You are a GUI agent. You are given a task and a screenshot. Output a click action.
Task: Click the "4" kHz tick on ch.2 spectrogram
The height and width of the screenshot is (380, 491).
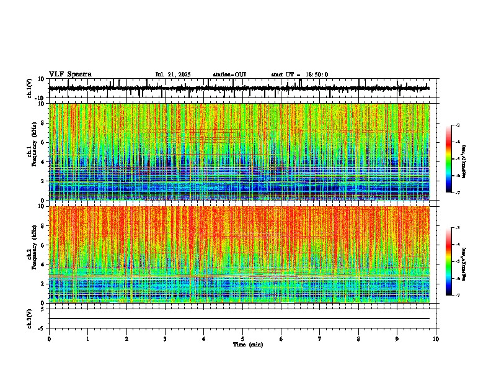pyautogui.click(x=43, y=265)
